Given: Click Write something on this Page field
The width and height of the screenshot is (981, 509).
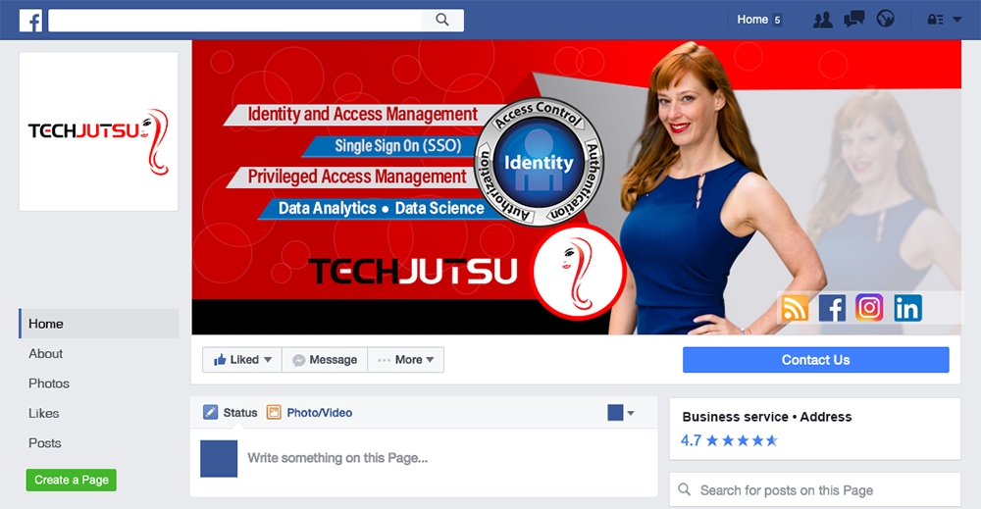Looking at the screenshot, I should click(337, 458).
